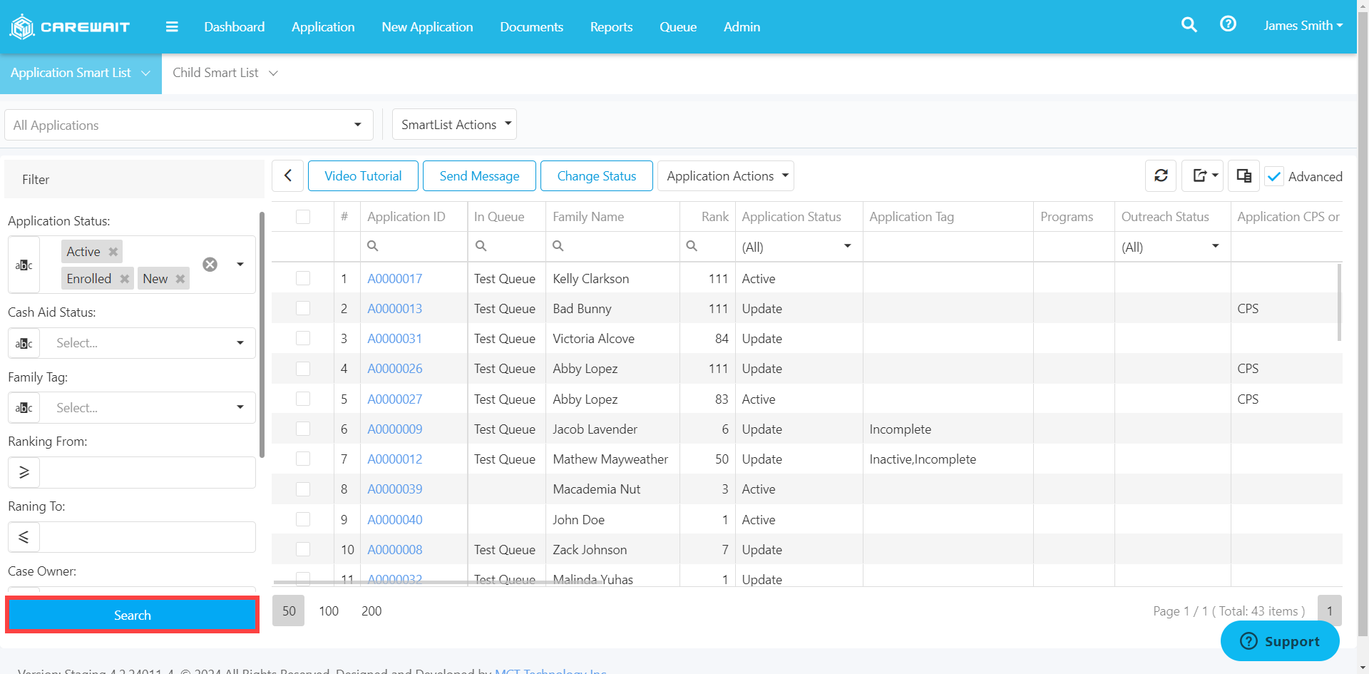Select checkbox for row A0000027
Screen dimensions: 1369x674
click(303, 399)
